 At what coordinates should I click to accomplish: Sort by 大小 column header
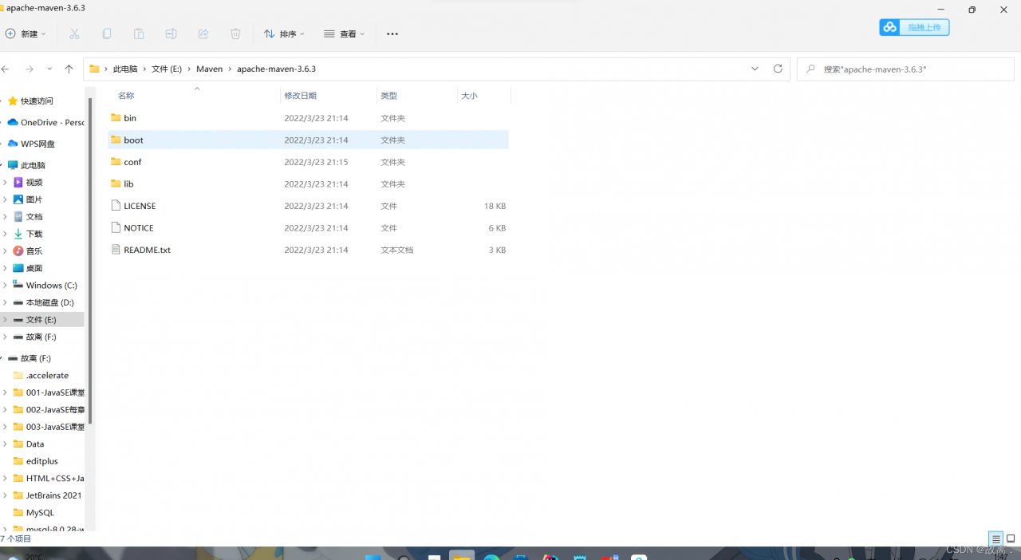coord(469,96)
